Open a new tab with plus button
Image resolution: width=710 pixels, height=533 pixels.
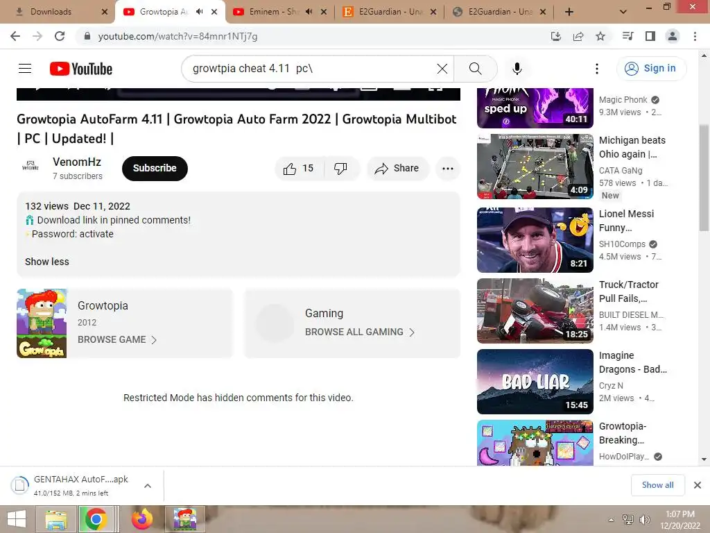point(569,12)
